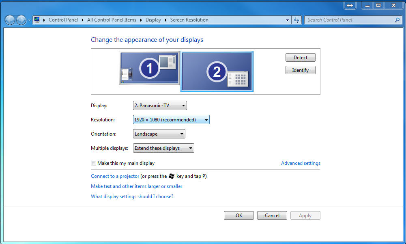Confirm changes with the OK button
Image resolution: width=406 pixels, height=244 pixels.
239,216
